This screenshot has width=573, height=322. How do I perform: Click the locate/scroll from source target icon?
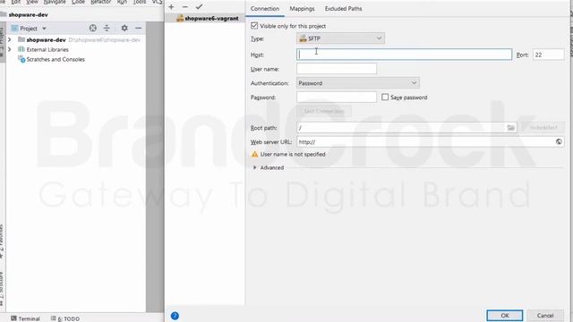(93, 28)
